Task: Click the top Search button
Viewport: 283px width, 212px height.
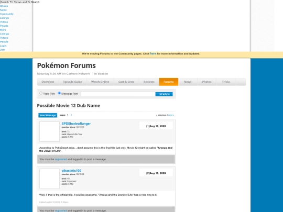Action: (x=35, y=2)
